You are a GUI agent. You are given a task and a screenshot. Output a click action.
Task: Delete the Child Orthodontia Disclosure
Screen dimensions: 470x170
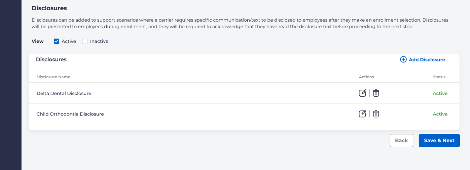[x=376, y=114]
